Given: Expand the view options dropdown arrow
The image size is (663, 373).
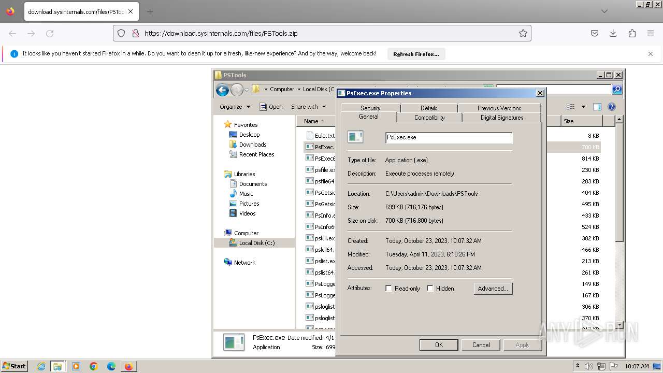Looking at the screenshot, I should (583, 107).
